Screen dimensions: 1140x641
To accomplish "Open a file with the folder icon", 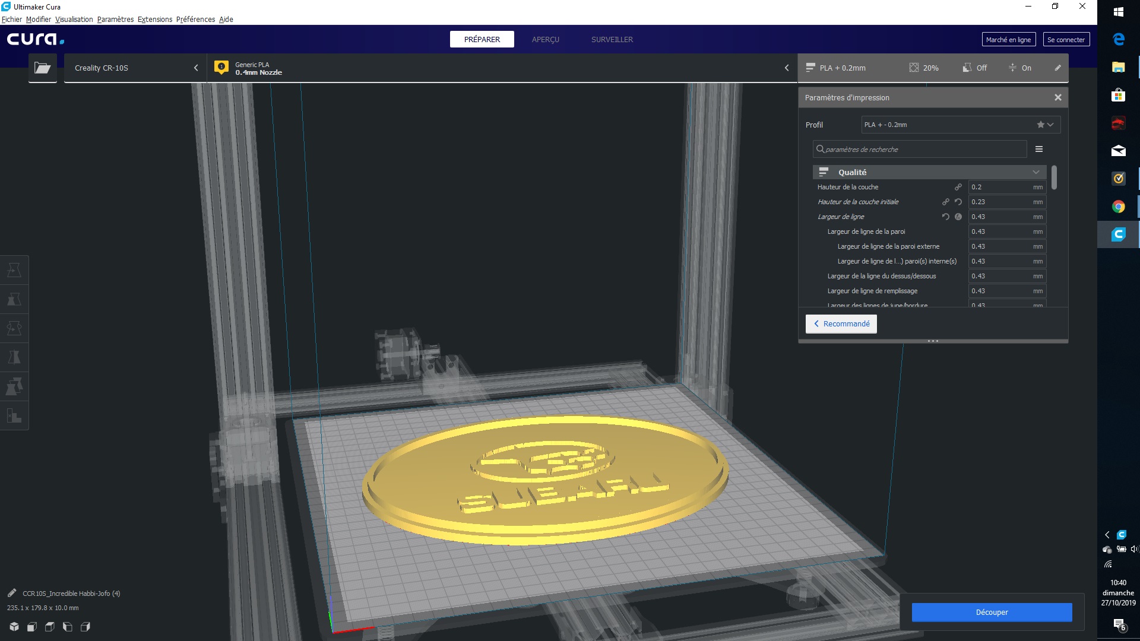I will (42, 68).
